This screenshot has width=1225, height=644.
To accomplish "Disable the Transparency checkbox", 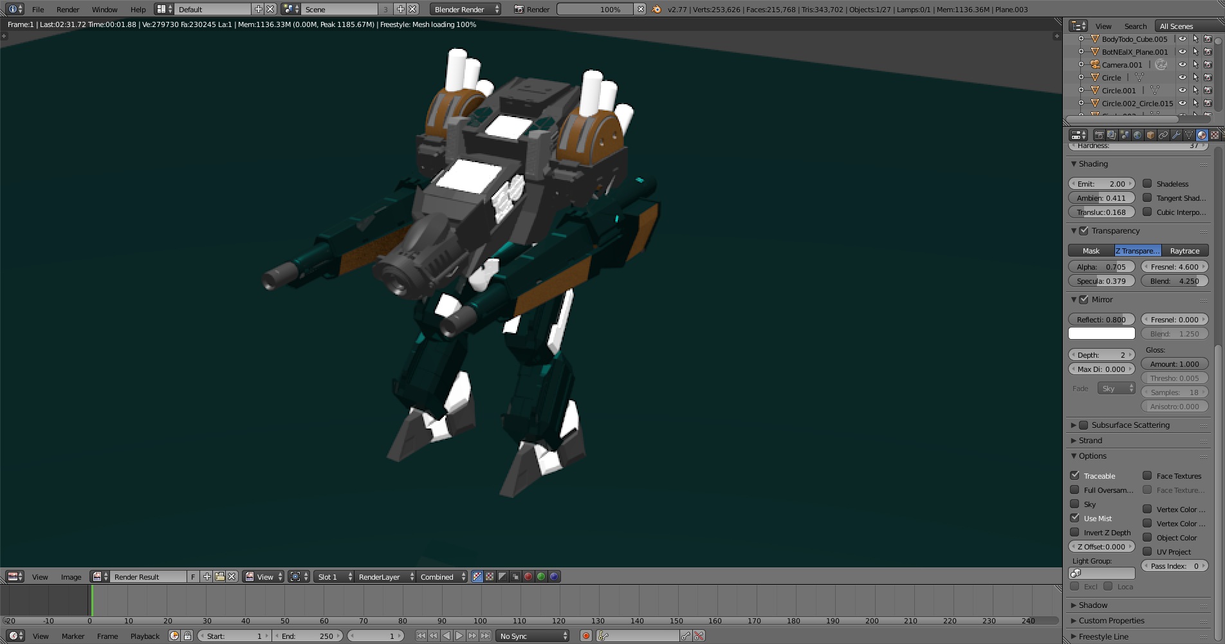I will (1083, 230).
